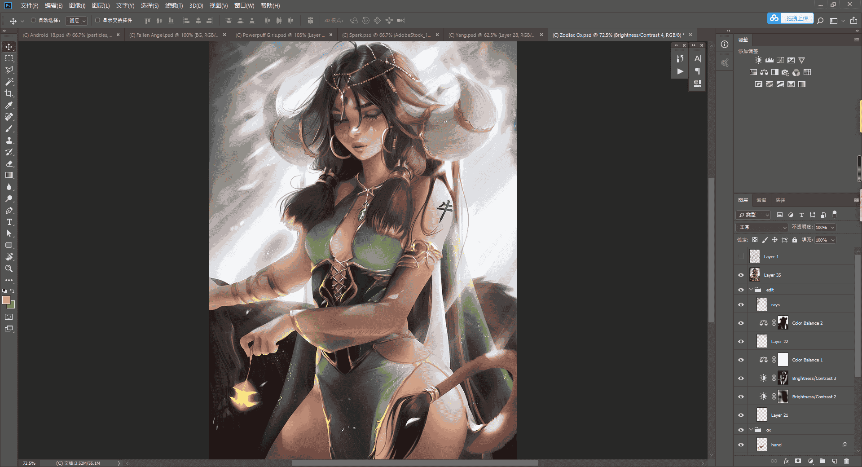Create a new group with folder icon
This screenshot has width=862, height=467.
click(822, 461)
